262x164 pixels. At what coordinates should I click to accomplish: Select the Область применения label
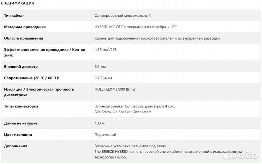tap(23, 38)
